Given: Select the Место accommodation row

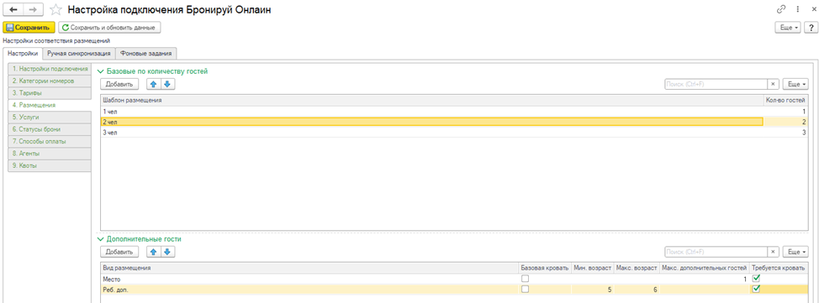Looking at the screenshot, I should click(x=454, y=279).
